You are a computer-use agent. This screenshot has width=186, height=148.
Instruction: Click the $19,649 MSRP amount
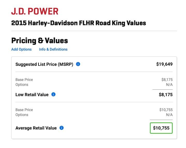[164, 64]
